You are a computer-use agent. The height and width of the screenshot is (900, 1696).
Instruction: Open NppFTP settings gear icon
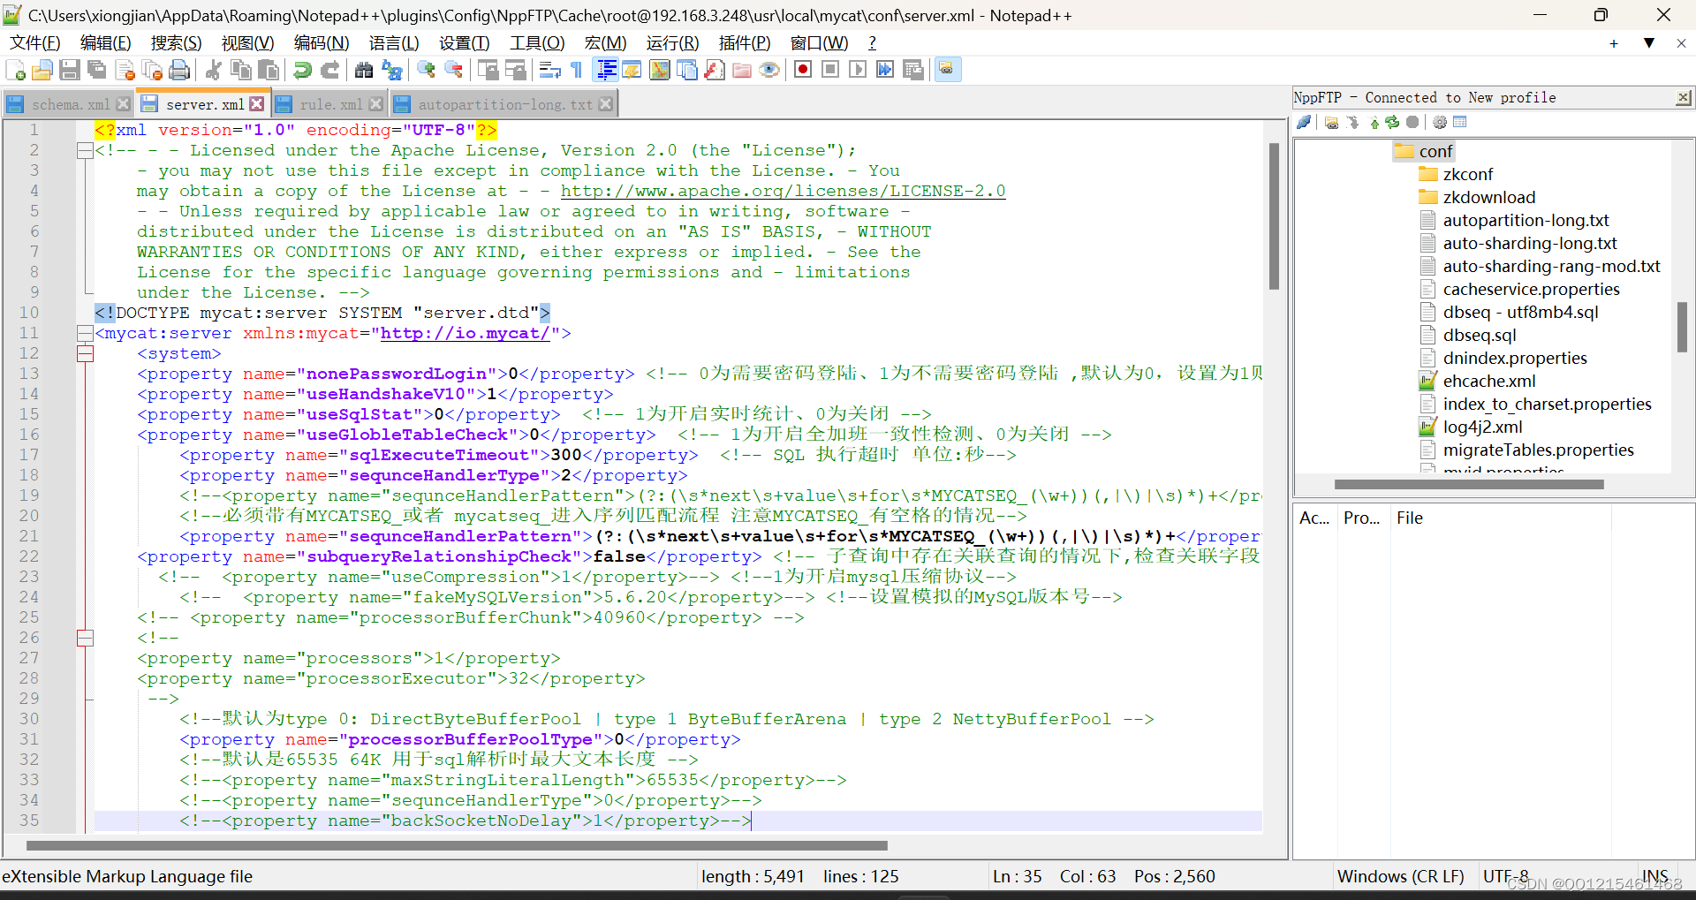[1440, 122]
